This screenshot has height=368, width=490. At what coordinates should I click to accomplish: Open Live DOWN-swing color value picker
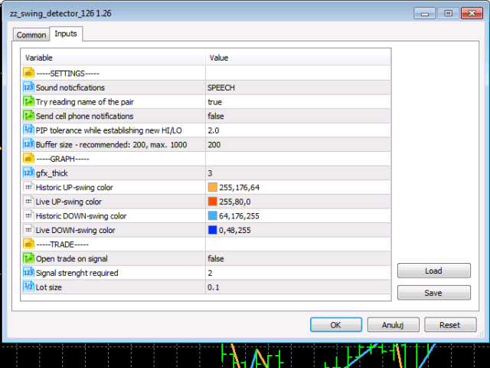tap(299, 230)
